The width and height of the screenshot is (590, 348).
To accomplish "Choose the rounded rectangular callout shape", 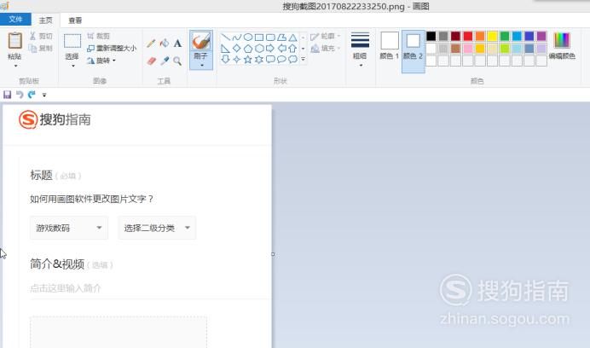I will pyautogui.click(x=270, y=59).
